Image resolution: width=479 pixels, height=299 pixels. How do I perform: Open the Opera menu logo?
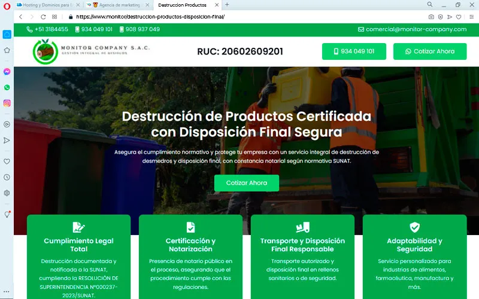pos(6,5)
